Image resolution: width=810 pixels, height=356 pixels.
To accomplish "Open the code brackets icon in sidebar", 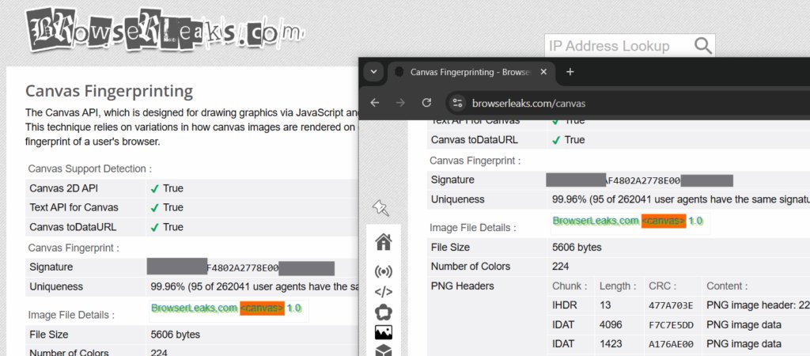I will click(x=384, y=292).
